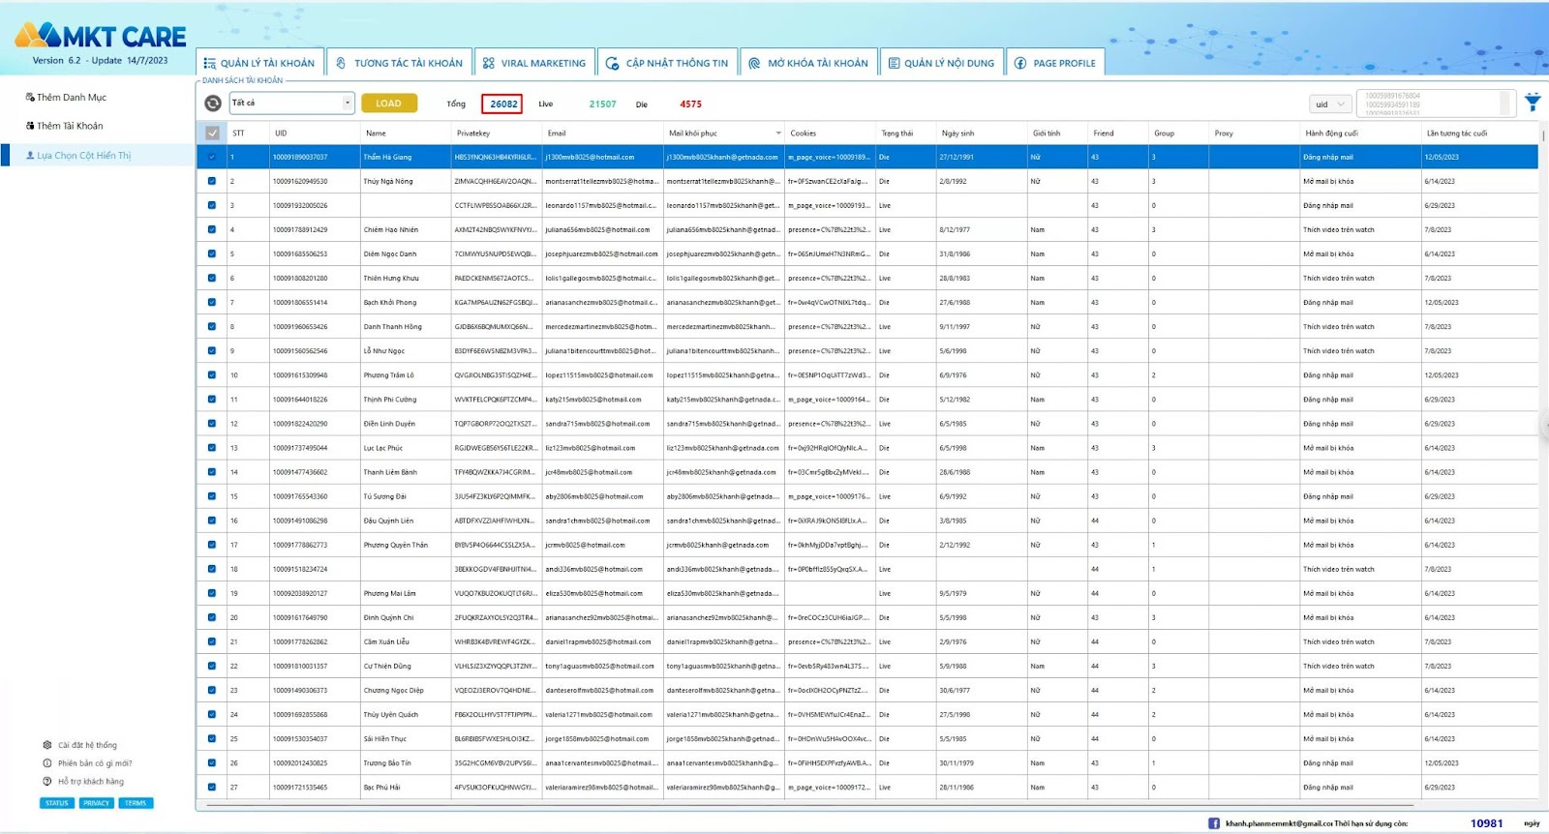
Task: Open the Tất cả category dropdown
Action: (x=291, y=103)
